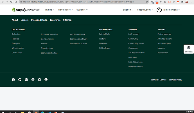Open the Website editor link
This screenshot has width=194, height=113.
(18, 48)
